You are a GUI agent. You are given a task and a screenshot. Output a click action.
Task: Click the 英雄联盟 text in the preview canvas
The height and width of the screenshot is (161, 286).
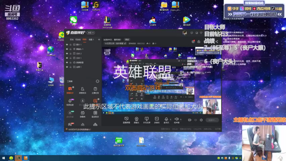coord(142,72)
